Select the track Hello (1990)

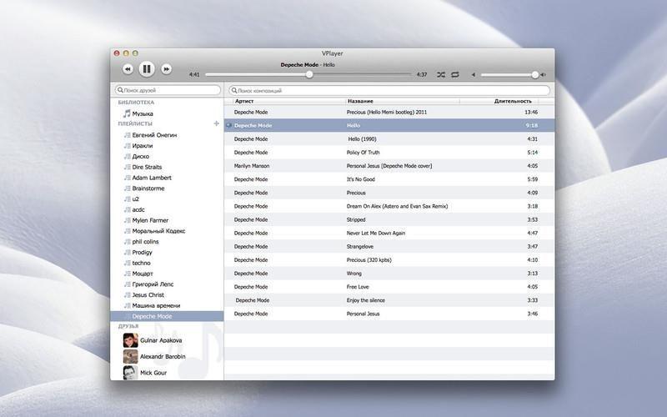(x=389, y=138)
